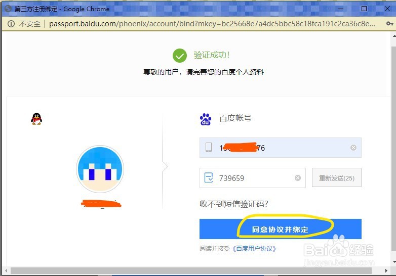Click the 重新发送(25) resend button
This screenshot has height=276, width=396.
pos(337,178)
